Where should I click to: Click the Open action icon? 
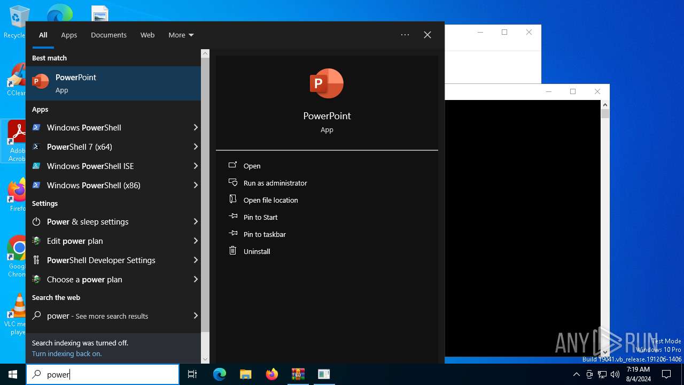click(x=232, y=165)
